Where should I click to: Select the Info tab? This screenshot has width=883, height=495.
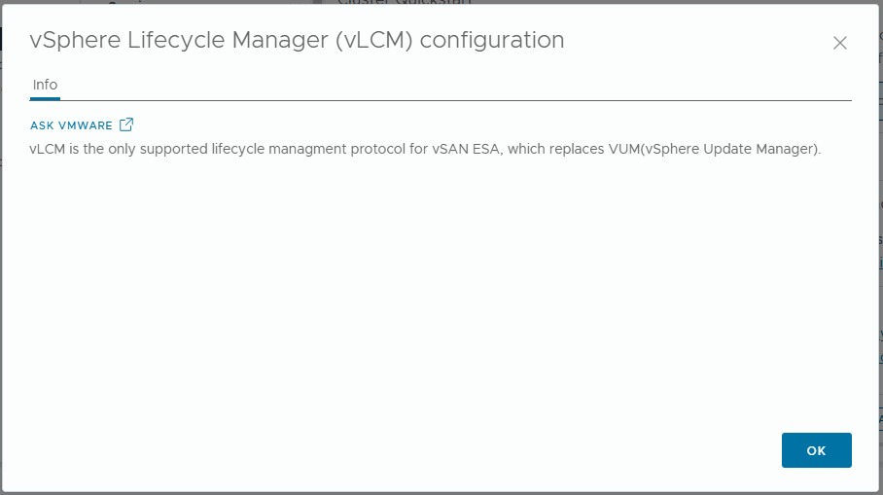click(x=45, y=86)
